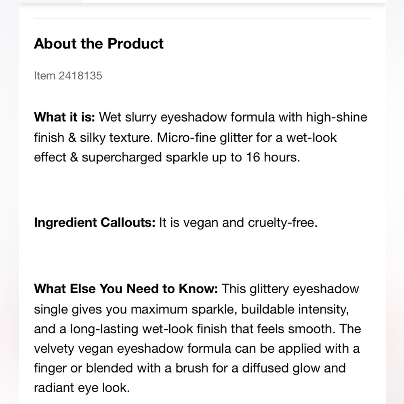Image resolution: width=404 pixels, height=404 pixels.
Task: Click the horizontal divider above the heading
Action: click(202, 18)
